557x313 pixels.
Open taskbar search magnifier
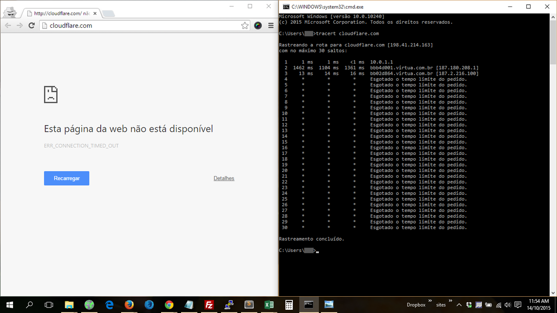click(x=29, y=305)
